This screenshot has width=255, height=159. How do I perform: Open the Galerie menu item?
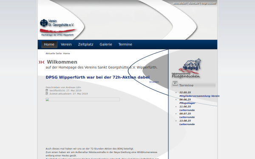pyautogui.click(x=106, y=45)
